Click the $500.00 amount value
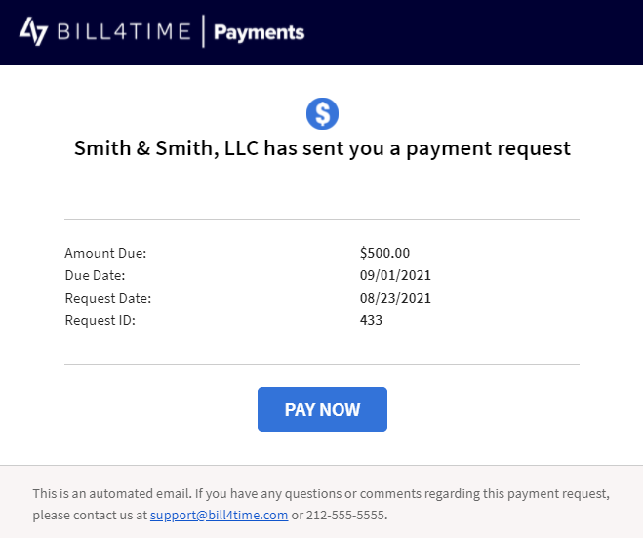The image size is (643, 538). point(384,253)
